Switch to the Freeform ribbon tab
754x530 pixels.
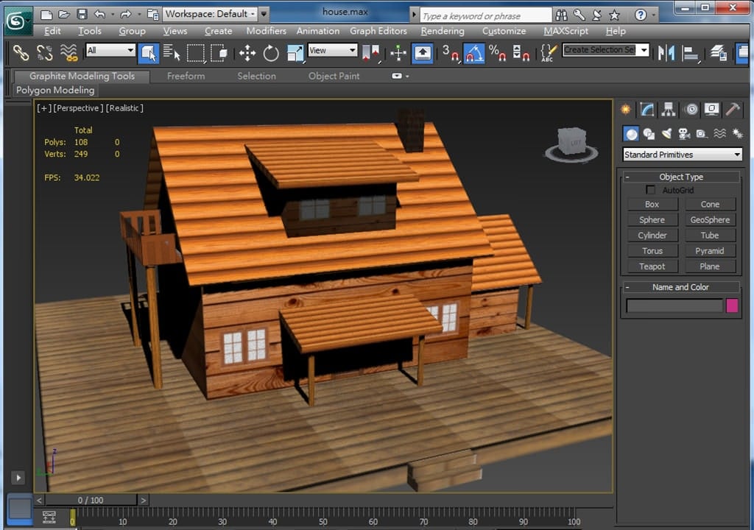(186, 76)
